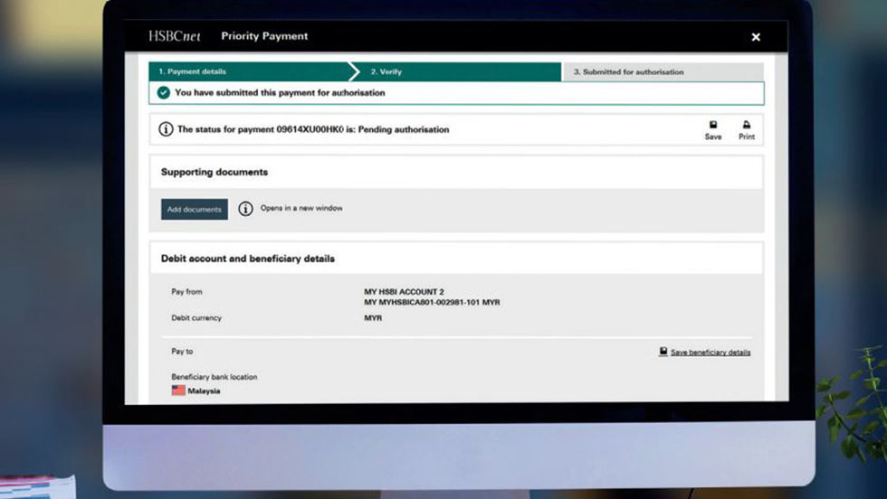Screen dimensions: 887x499
Task: Select the Supporting documents section heading
Action: click(215, 172)
